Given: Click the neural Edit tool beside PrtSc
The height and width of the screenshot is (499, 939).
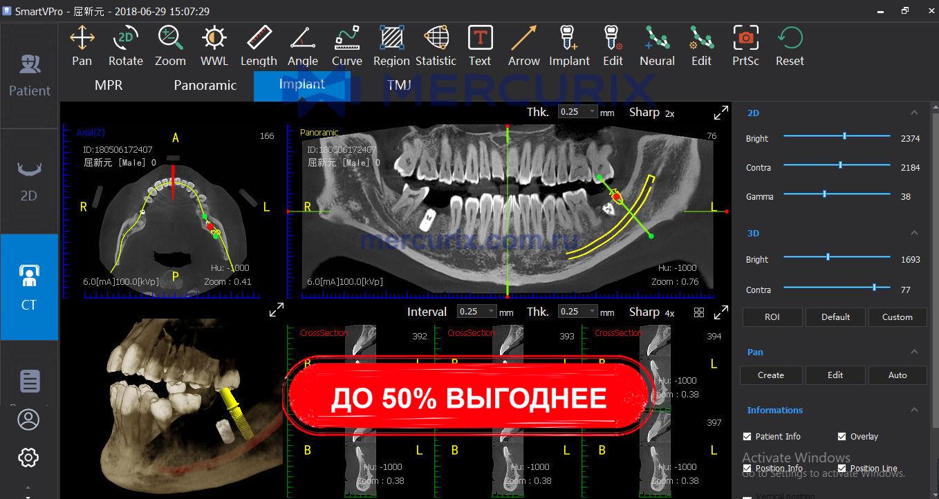Looking at the screenshot, I should click(x=702, y=46).
